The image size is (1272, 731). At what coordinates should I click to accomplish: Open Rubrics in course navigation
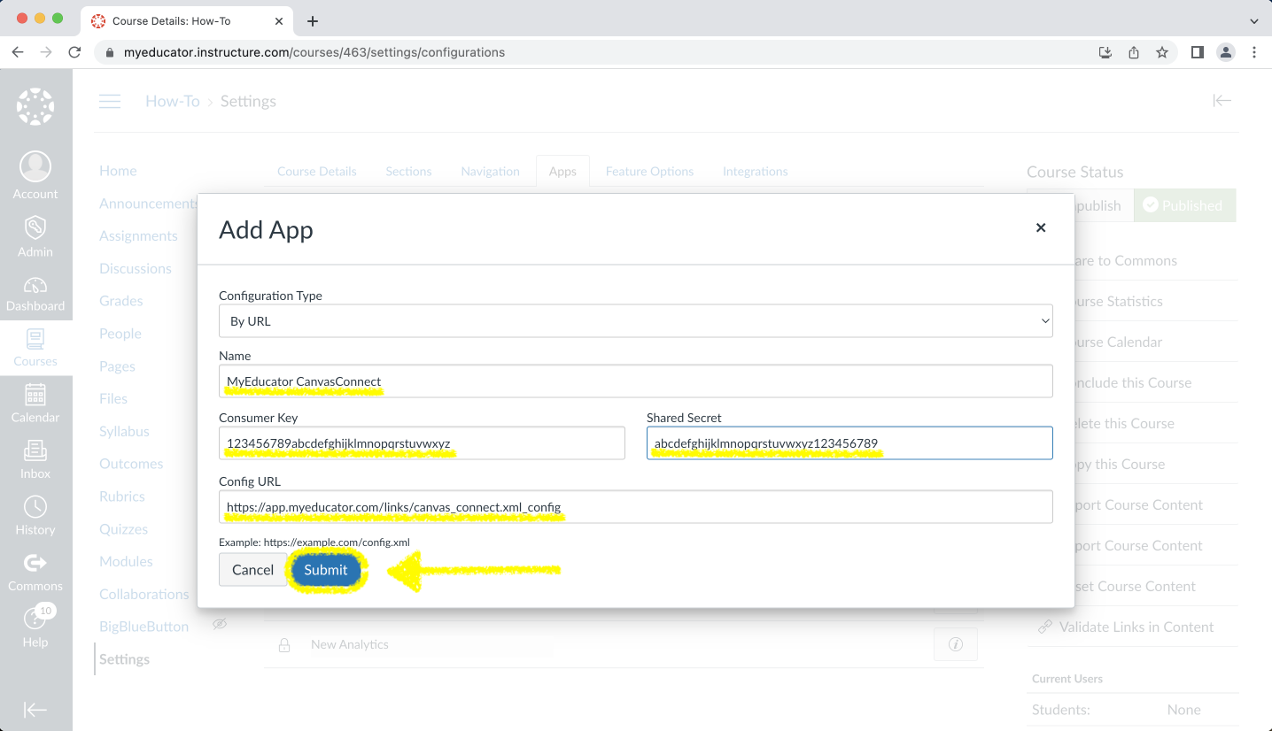point(122,496)
